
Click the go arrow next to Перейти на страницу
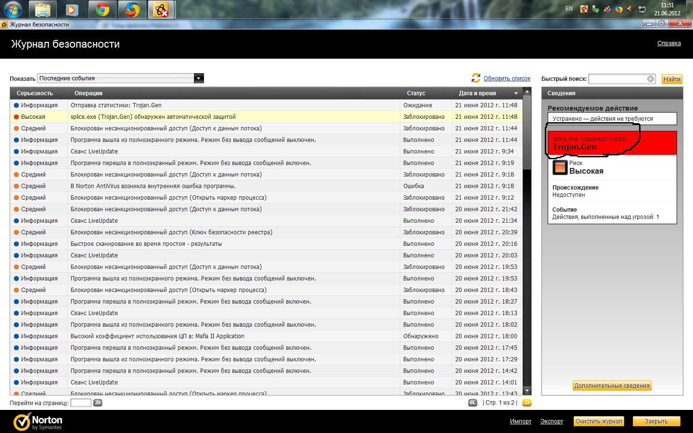point(98,403)
